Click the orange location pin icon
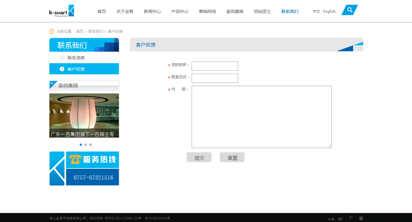The image size is (412, 222). point(52,31)
